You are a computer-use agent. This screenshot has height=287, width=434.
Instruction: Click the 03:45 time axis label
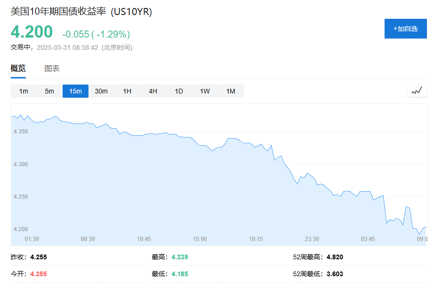[368, 239]
